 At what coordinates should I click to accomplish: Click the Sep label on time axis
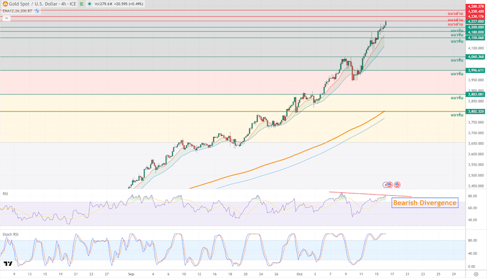click(x=130, y=273)
